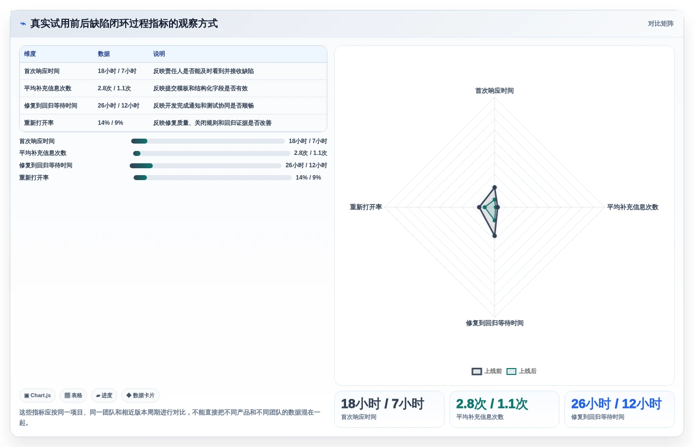Click the 2.8次 / 1.1次 table cell
Image resolution: width=694 pixels, height=447 pixels.
pos(114,89)
